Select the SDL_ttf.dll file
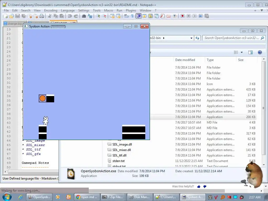This screenshot has height=201, width=268. 119,155
